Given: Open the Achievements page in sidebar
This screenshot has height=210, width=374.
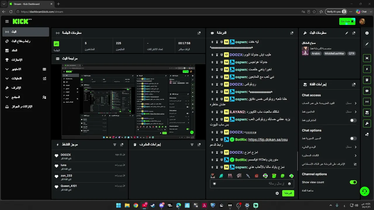Looking at the screenshot, I should coord(26,60).
